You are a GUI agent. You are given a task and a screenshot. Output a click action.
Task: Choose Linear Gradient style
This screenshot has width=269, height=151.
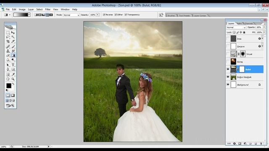36,15
